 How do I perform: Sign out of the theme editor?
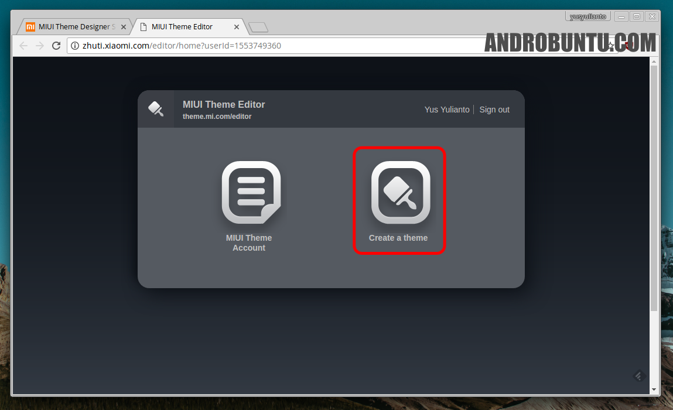point(494,110)
